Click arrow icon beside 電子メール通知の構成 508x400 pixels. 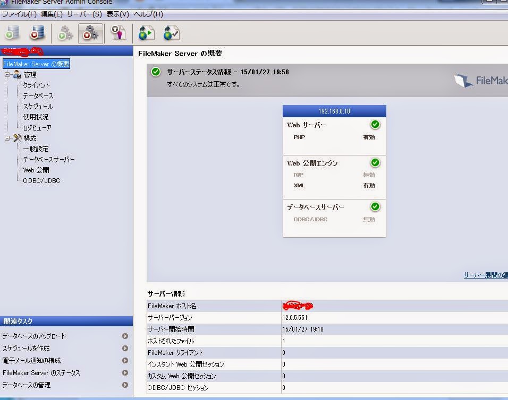125,361
